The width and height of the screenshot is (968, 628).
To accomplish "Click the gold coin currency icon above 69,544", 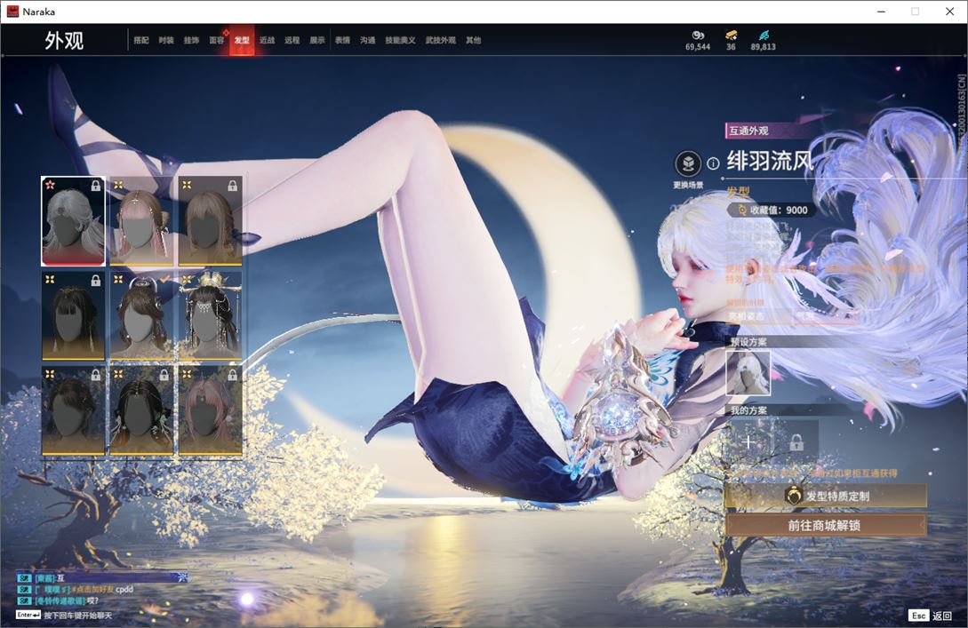I will point(698,36).
